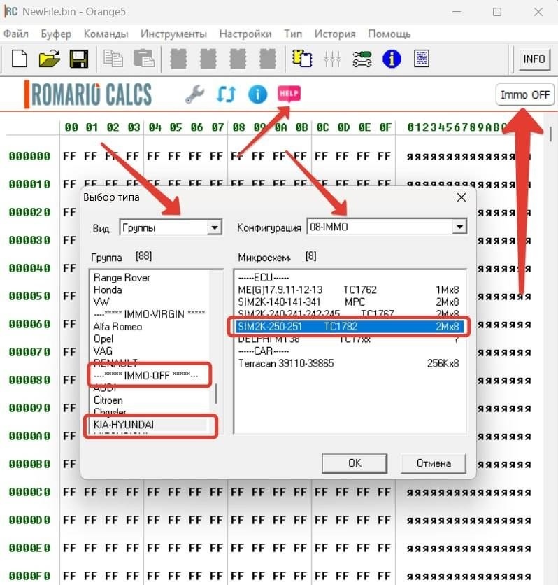Create a new file with the blank page icon

tap(20, 59)
